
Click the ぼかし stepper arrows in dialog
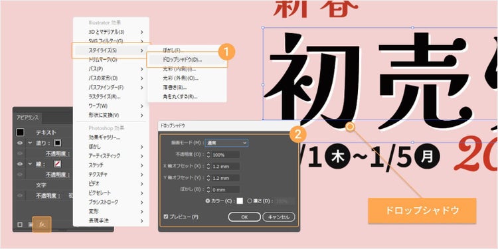point(208,190)
